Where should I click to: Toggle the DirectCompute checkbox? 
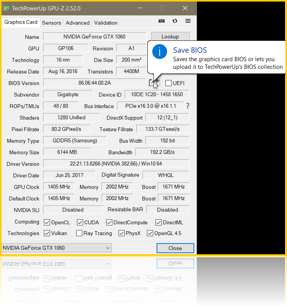click(109, 222)
